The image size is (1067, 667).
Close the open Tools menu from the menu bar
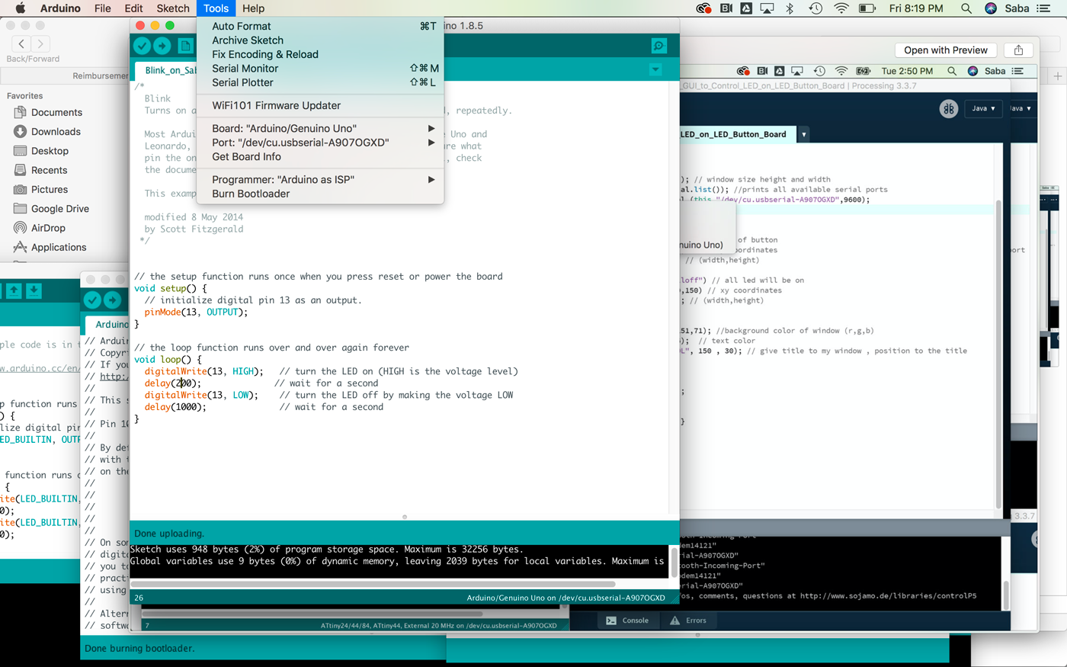pyautogui.click(x=216, y=8)
